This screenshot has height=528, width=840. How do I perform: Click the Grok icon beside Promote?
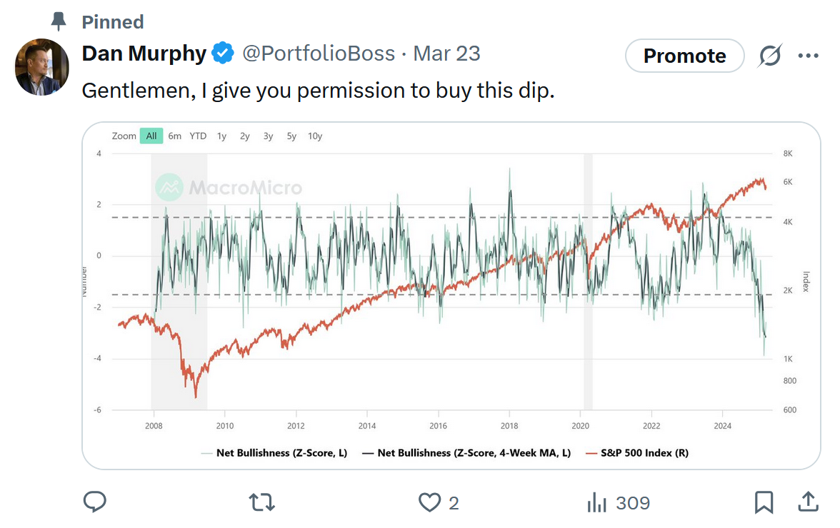770,56
